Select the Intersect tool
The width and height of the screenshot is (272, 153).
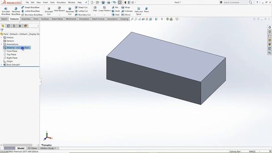tap(127, 11)
